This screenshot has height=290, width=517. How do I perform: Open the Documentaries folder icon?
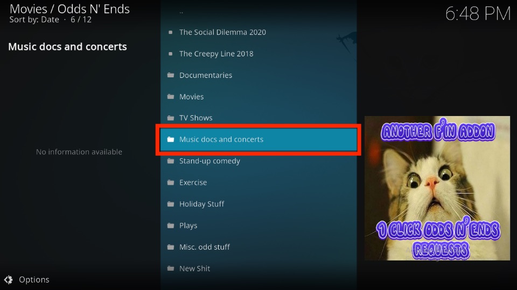pos(171,75)
